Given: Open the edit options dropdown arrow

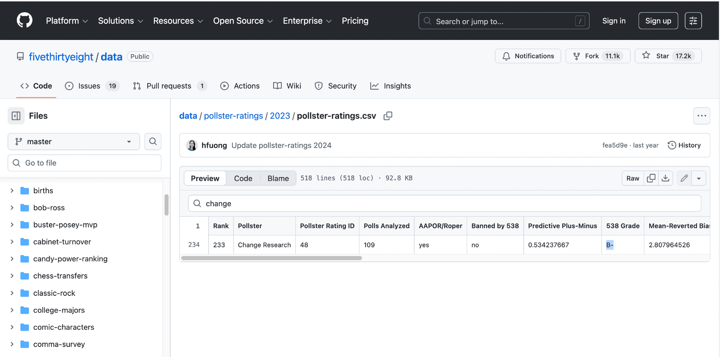Looking at the screenshot, I should (x=699, y=178).
